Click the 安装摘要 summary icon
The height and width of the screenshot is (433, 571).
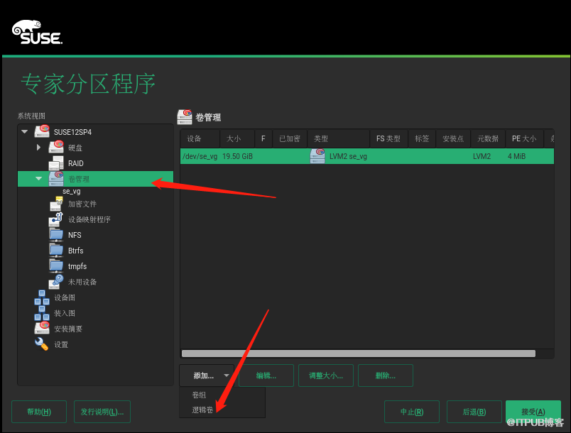42,328
